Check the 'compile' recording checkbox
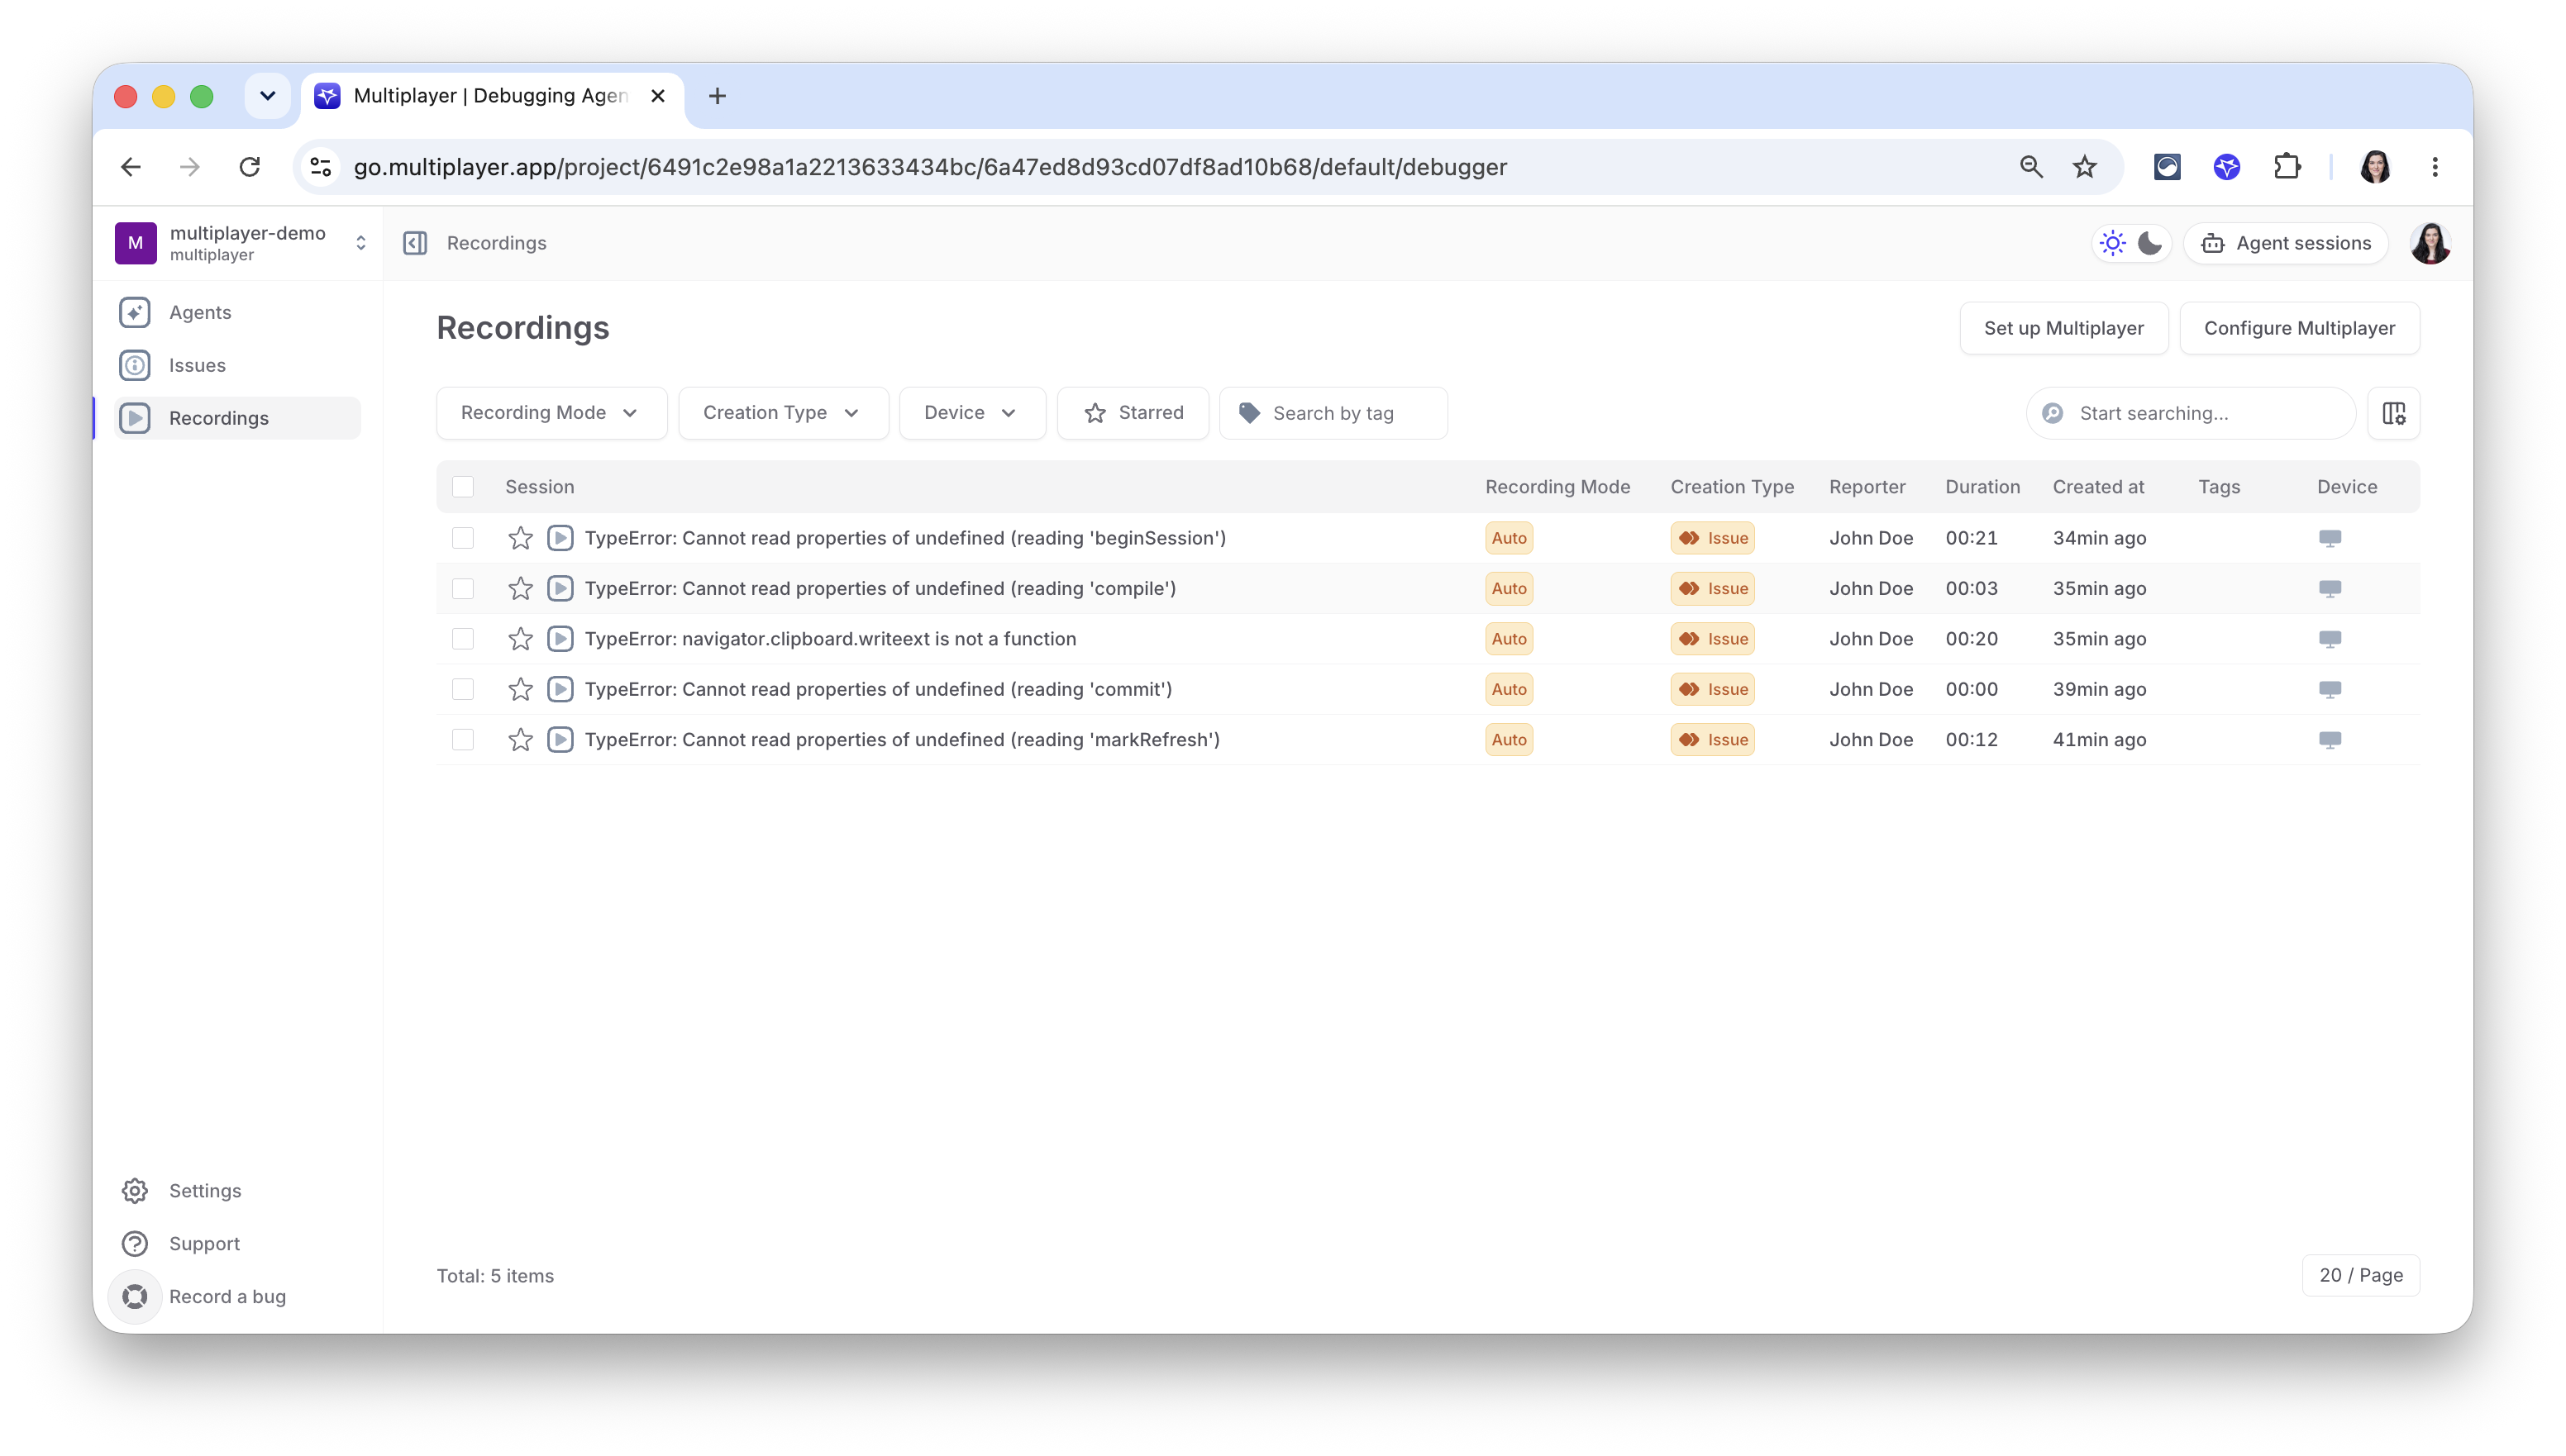This screenshot has height=1456, width=2566. [x=462, y=588]
